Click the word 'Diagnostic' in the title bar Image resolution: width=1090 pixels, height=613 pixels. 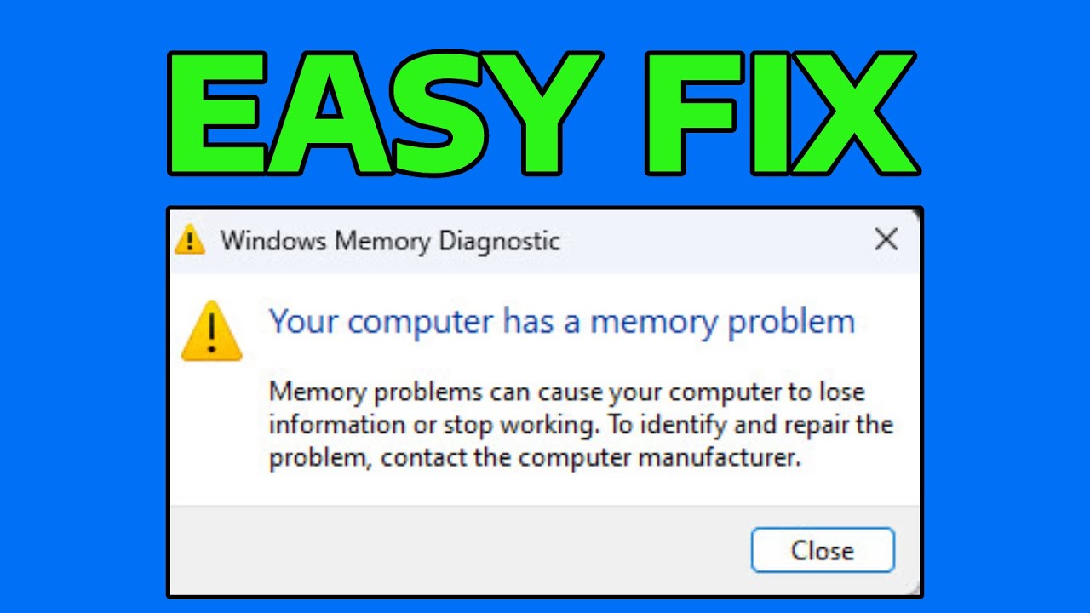499,241
